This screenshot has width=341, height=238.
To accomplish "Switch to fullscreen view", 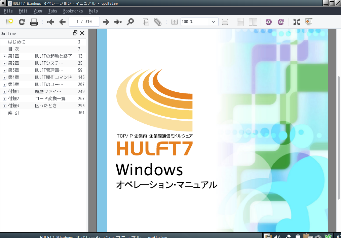I will pyautogui.click(x=296, y=22).
